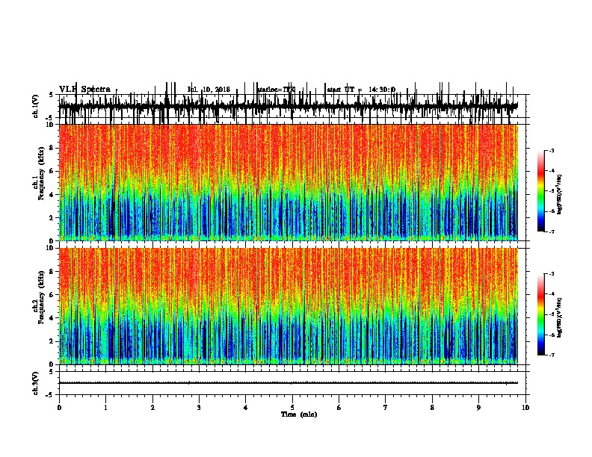
Task: Click inside the ch.2 spectrogram panel
Action: [289, 306]
